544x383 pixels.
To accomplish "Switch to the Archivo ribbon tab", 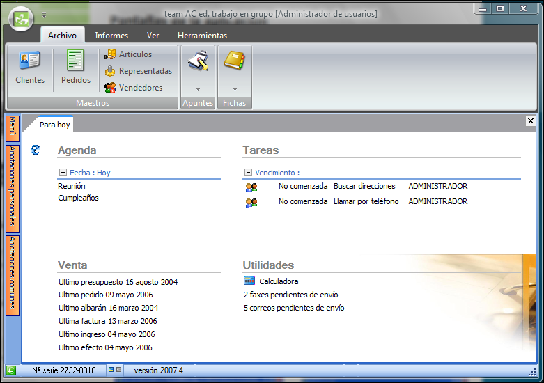I will [x=63, y=36].
